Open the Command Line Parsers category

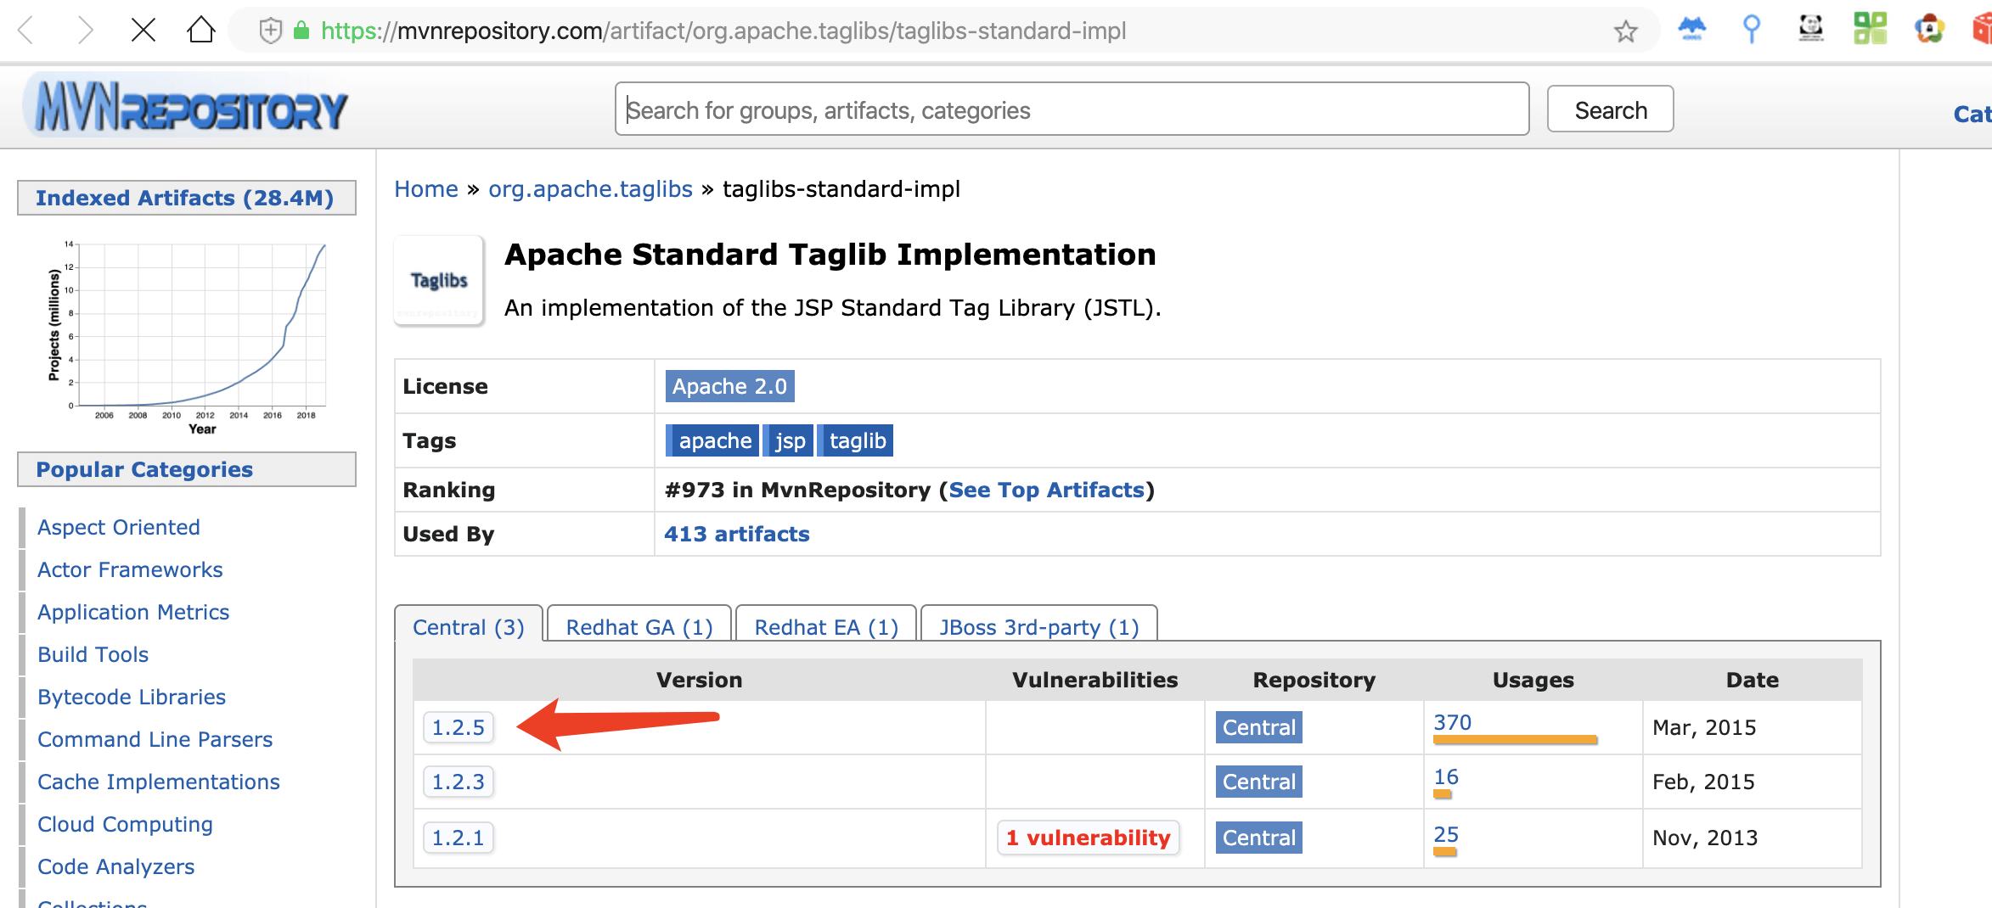[155, 739]
